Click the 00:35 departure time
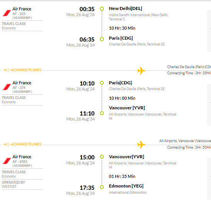 pyautogui.click(x=87, y=9)
